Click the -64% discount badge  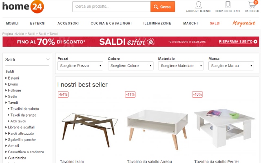pyautogui.click(x=63, y=95)
